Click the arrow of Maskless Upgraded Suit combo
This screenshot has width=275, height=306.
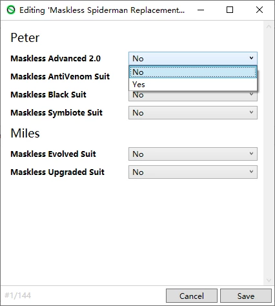pyautogui.click(x=251, y=172)
